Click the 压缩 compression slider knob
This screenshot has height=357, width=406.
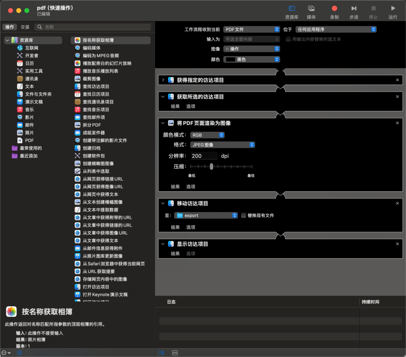(x=212, y=166)
